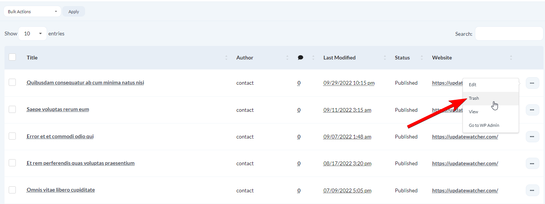Screen dimensions: 545x204
Task: Tick the select-all checkbox in the table header
Action: pyautogui.click(x=12, y=57)
